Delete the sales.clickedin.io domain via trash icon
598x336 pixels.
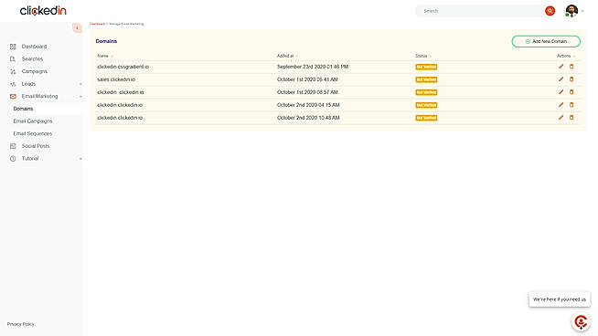571,79
